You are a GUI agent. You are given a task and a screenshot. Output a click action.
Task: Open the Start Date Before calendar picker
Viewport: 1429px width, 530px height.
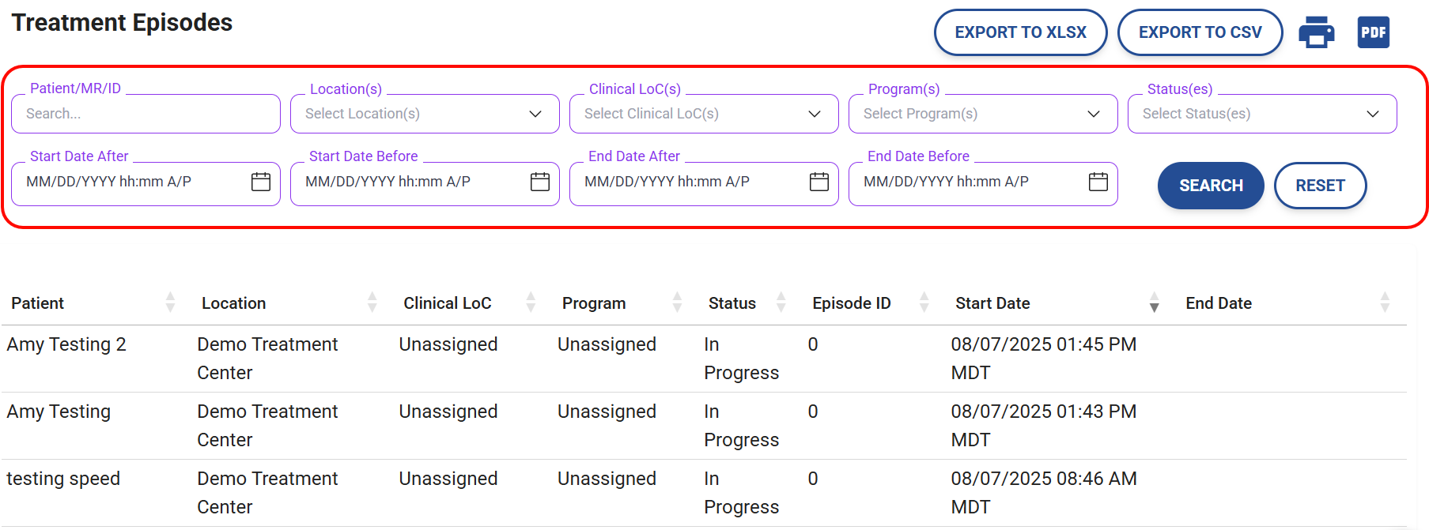539,182
